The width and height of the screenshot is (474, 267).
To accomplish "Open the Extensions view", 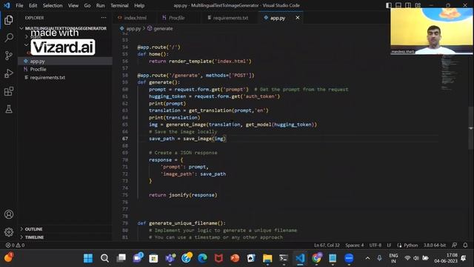I will point(9,91).
